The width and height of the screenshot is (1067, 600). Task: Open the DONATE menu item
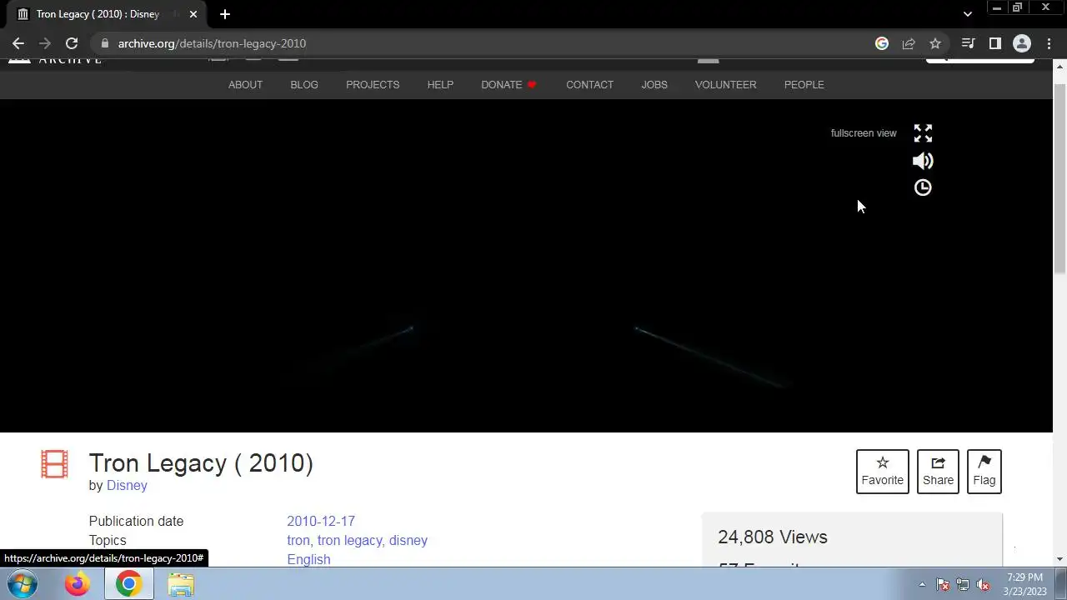click(x=508, y=85)
